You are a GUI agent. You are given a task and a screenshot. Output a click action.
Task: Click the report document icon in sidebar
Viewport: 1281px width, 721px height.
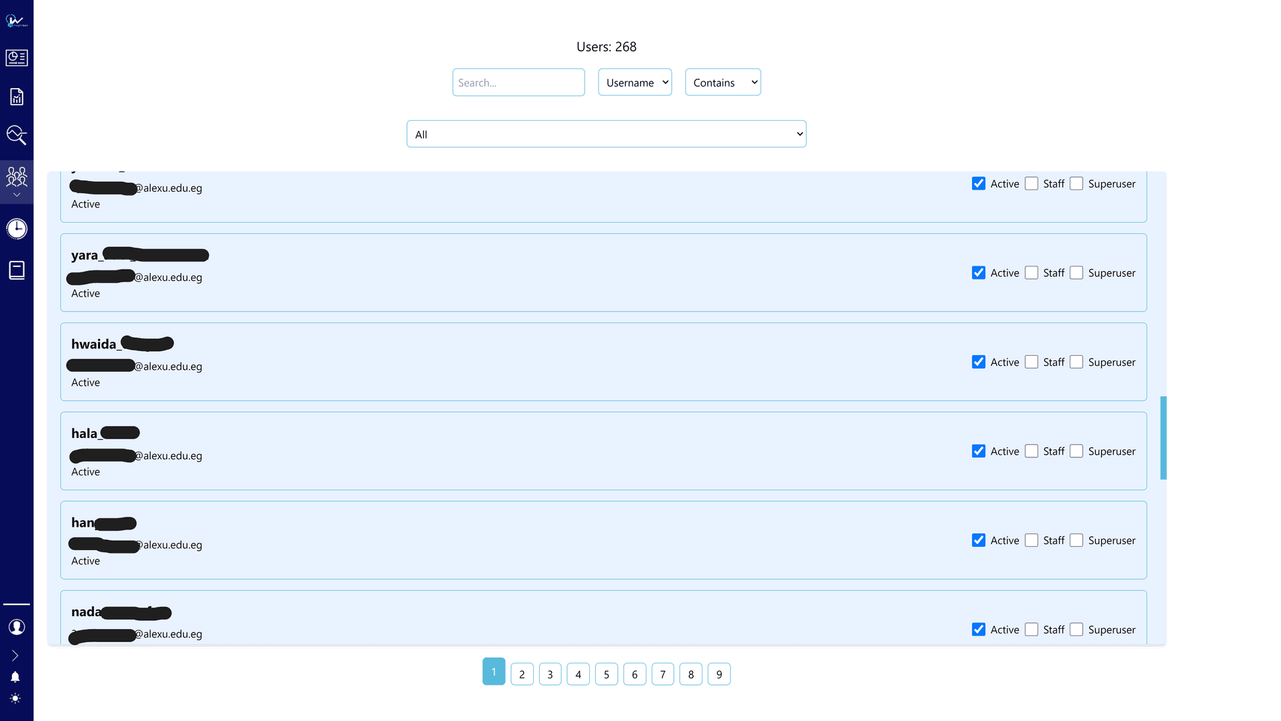click(x=17, y=97)
